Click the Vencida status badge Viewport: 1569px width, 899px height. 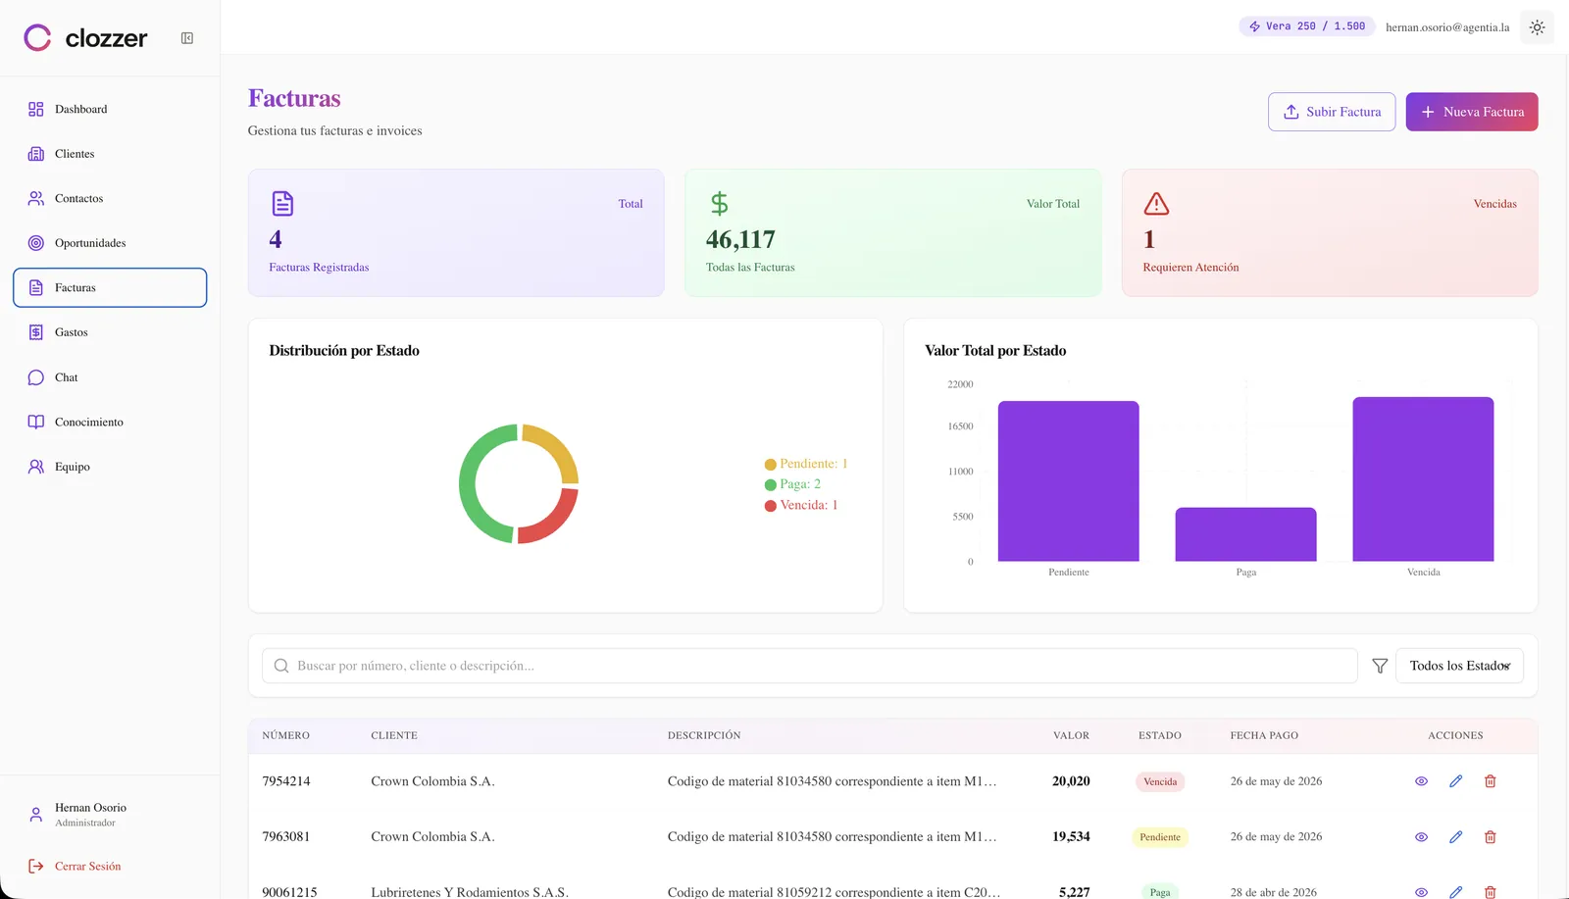[1160, 782]
